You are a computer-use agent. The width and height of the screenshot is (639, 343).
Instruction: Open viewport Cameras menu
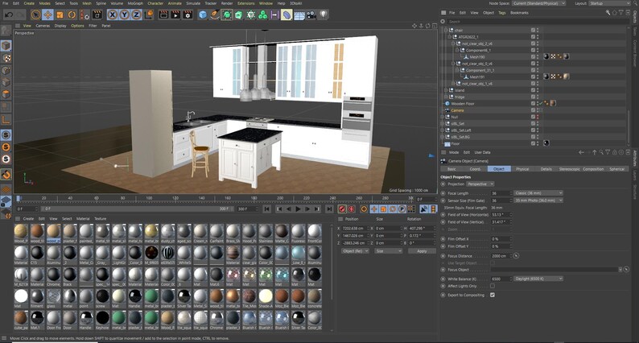pos(43,26)
